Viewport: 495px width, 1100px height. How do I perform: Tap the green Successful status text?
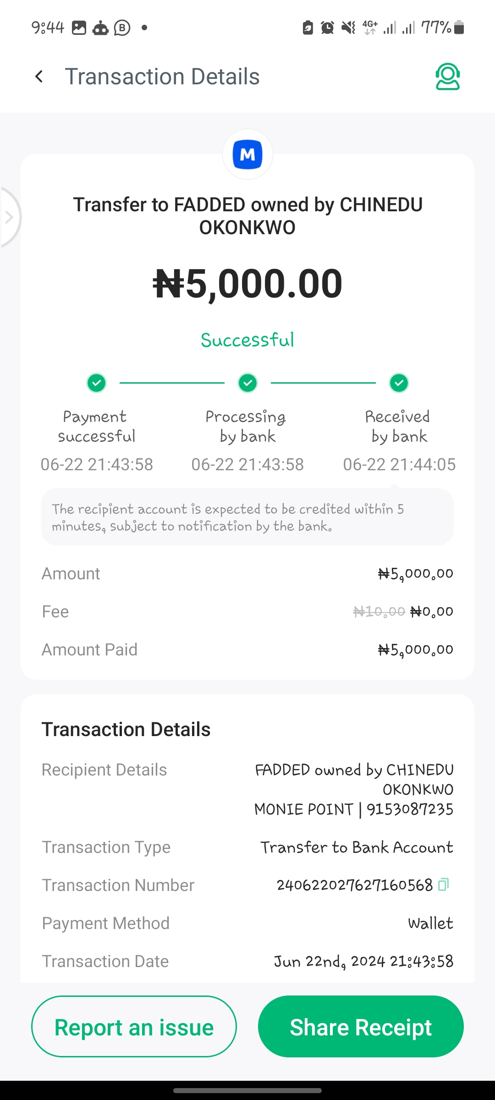click(x=247, y=340)
